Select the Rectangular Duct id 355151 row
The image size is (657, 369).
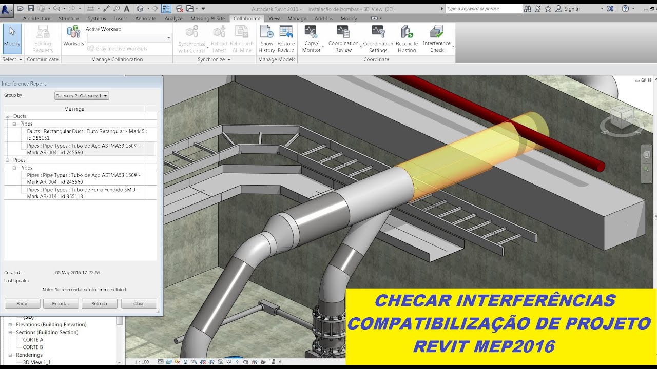[x=86, y=135]
